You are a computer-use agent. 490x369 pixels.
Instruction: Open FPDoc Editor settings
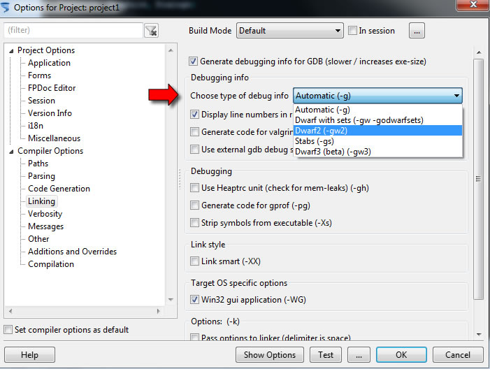(52, 88)
